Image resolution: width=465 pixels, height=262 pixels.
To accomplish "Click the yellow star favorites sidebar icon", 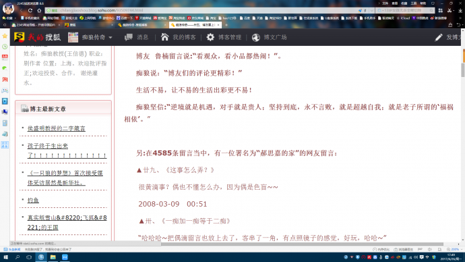I will tap(5, 36).
